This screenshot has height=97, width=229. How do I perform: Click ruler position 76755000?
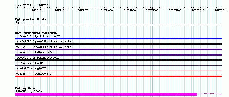(x=152, y=10)
